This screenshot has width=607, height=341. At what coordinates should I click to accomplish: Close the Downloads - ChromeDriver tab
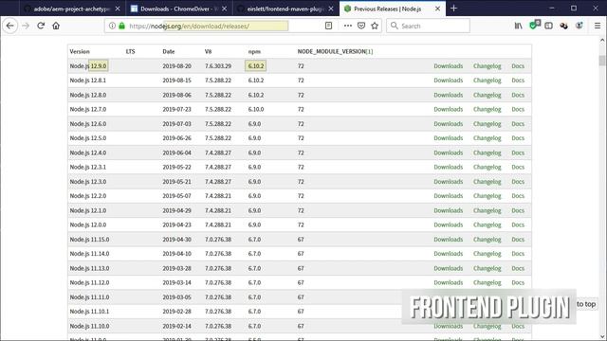point(224,9)
